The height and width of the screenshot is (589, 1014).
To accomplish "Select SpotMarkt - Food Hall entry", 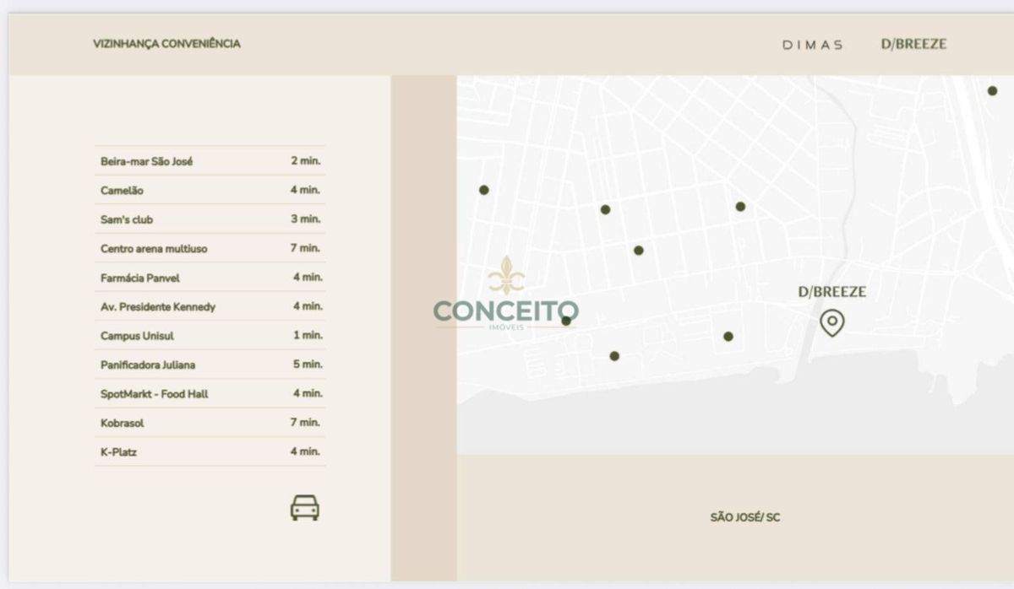I will [x=210, y=393].
